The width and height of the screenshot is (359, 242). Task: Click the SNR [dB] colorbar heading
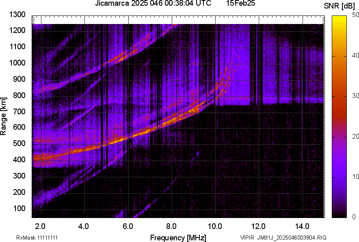pos(340,5)
